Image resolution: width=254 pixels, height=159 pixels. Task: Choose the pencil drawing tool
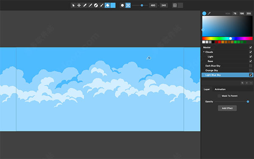pos(85,6)
